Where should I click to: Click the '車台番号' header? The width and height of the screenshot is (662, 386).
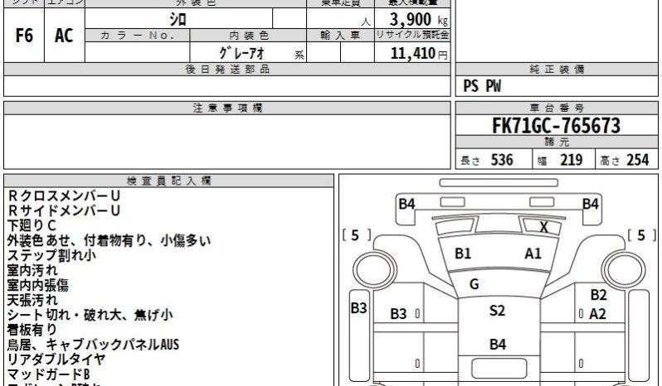[557, 109]
